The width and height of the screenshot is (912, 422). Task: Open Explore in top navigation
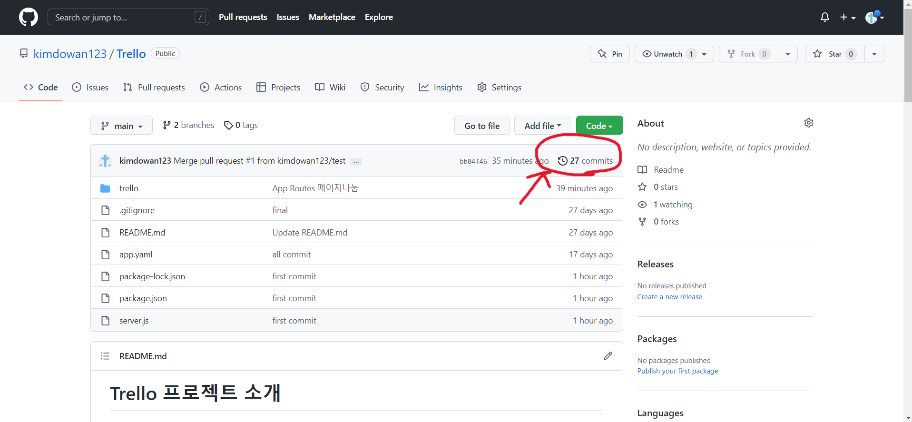379,17
